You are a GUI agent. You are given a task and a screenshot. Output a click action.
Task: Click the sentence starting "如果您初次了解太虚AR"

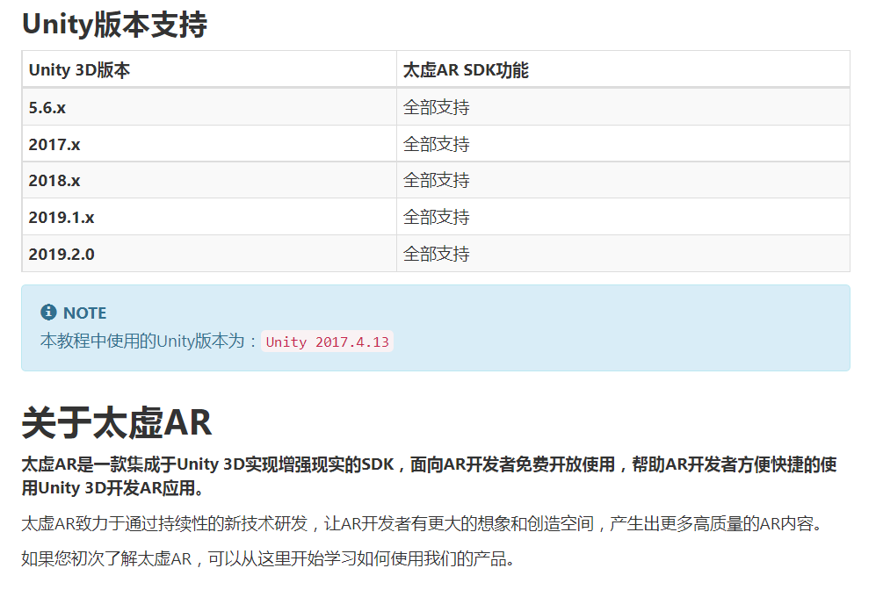[x=267, y=559]
